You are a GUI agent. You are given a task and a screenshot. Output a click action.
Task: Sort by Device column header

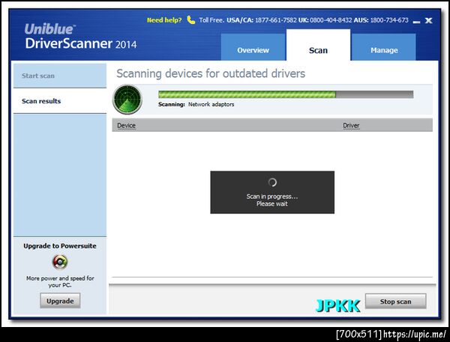click(126, 126)
